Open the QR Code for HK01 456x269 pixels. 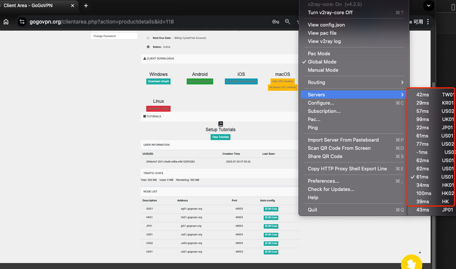271,217
